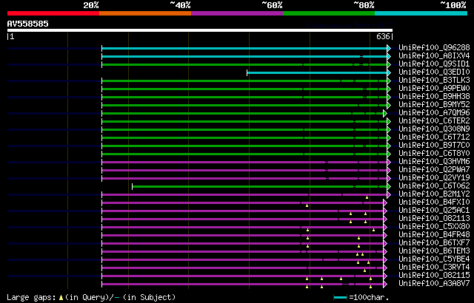Select the UniRef100_O82115 label
Screen dimensions: 474x303
[x=434, y=276]
